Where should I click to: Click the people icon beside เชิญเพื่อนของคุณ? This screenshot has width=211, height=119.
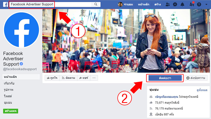click(151, 97)
